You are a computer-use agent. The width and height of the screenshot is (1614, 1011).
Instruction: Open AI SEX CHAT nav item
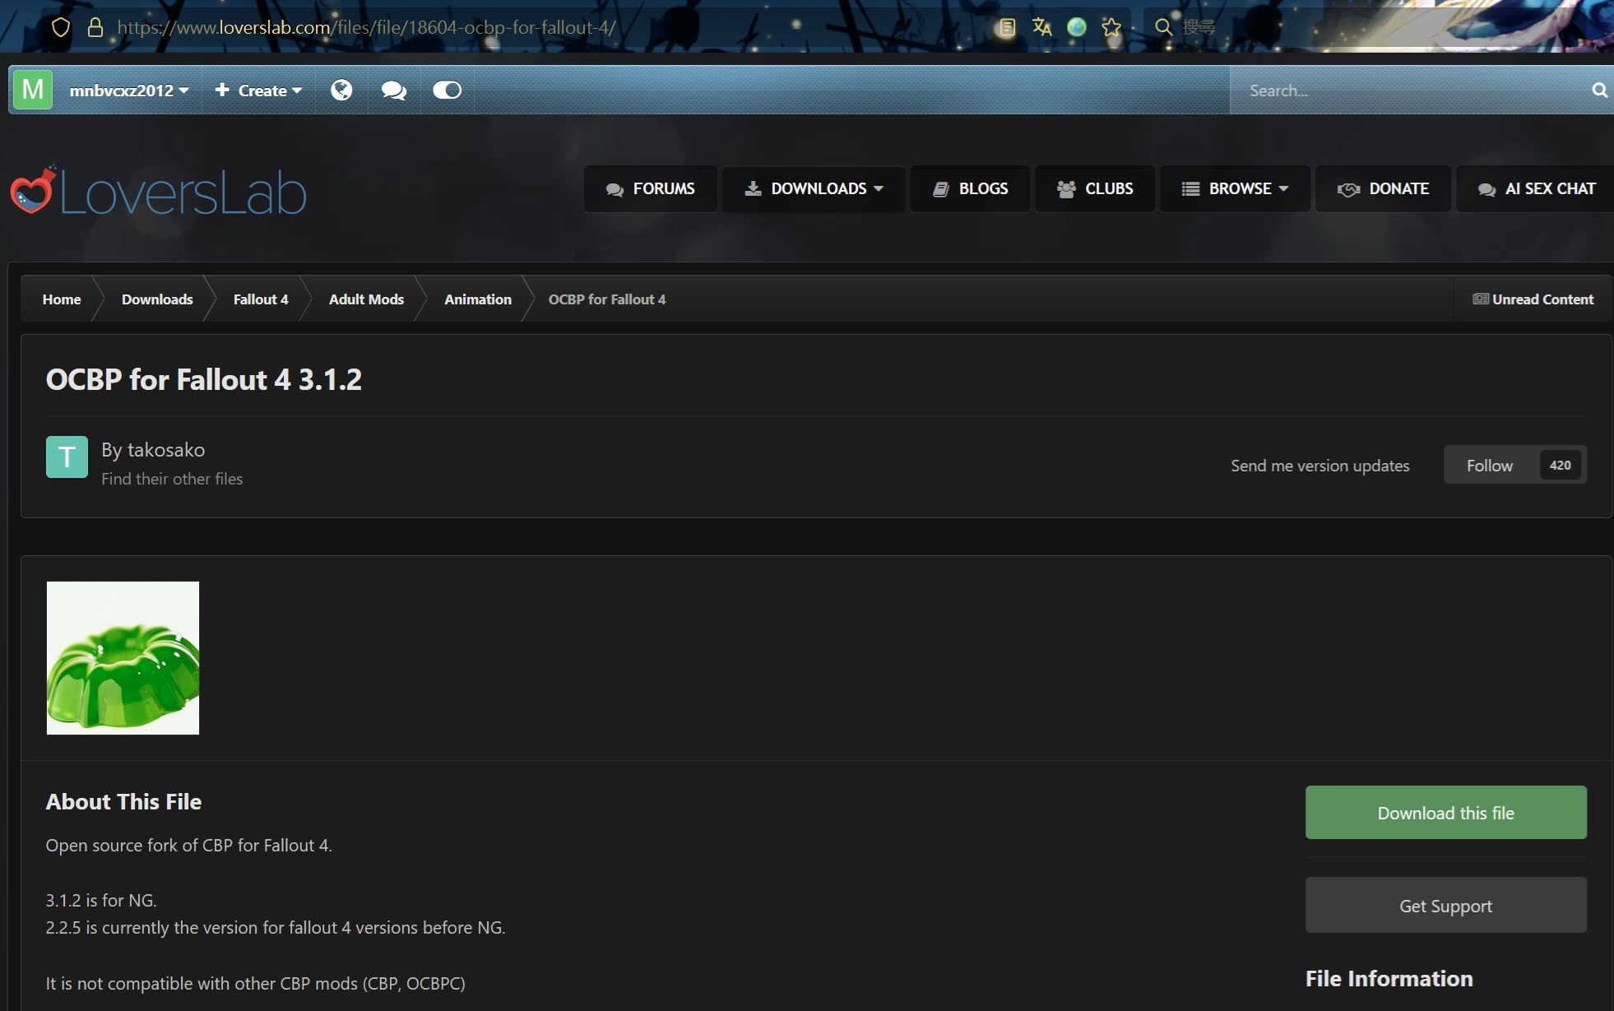point(1536,188)
